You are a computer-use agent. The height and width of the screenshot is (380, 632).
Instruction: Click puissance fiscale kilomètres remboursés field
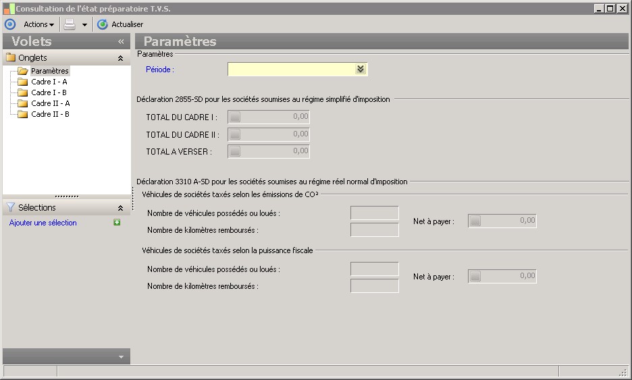tap(374, 286)
